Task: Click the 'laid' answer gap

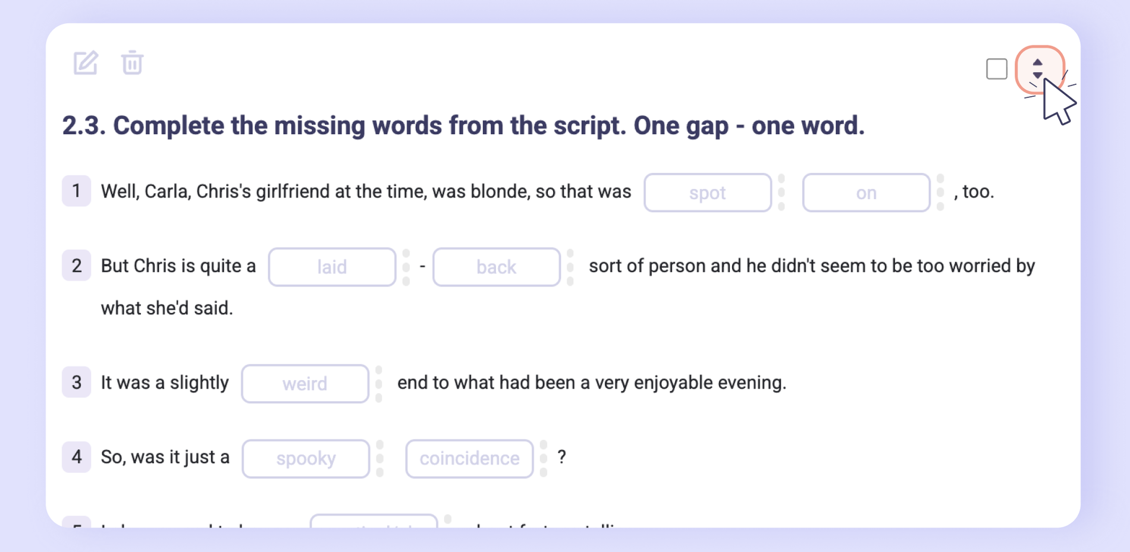Action: 332,267
